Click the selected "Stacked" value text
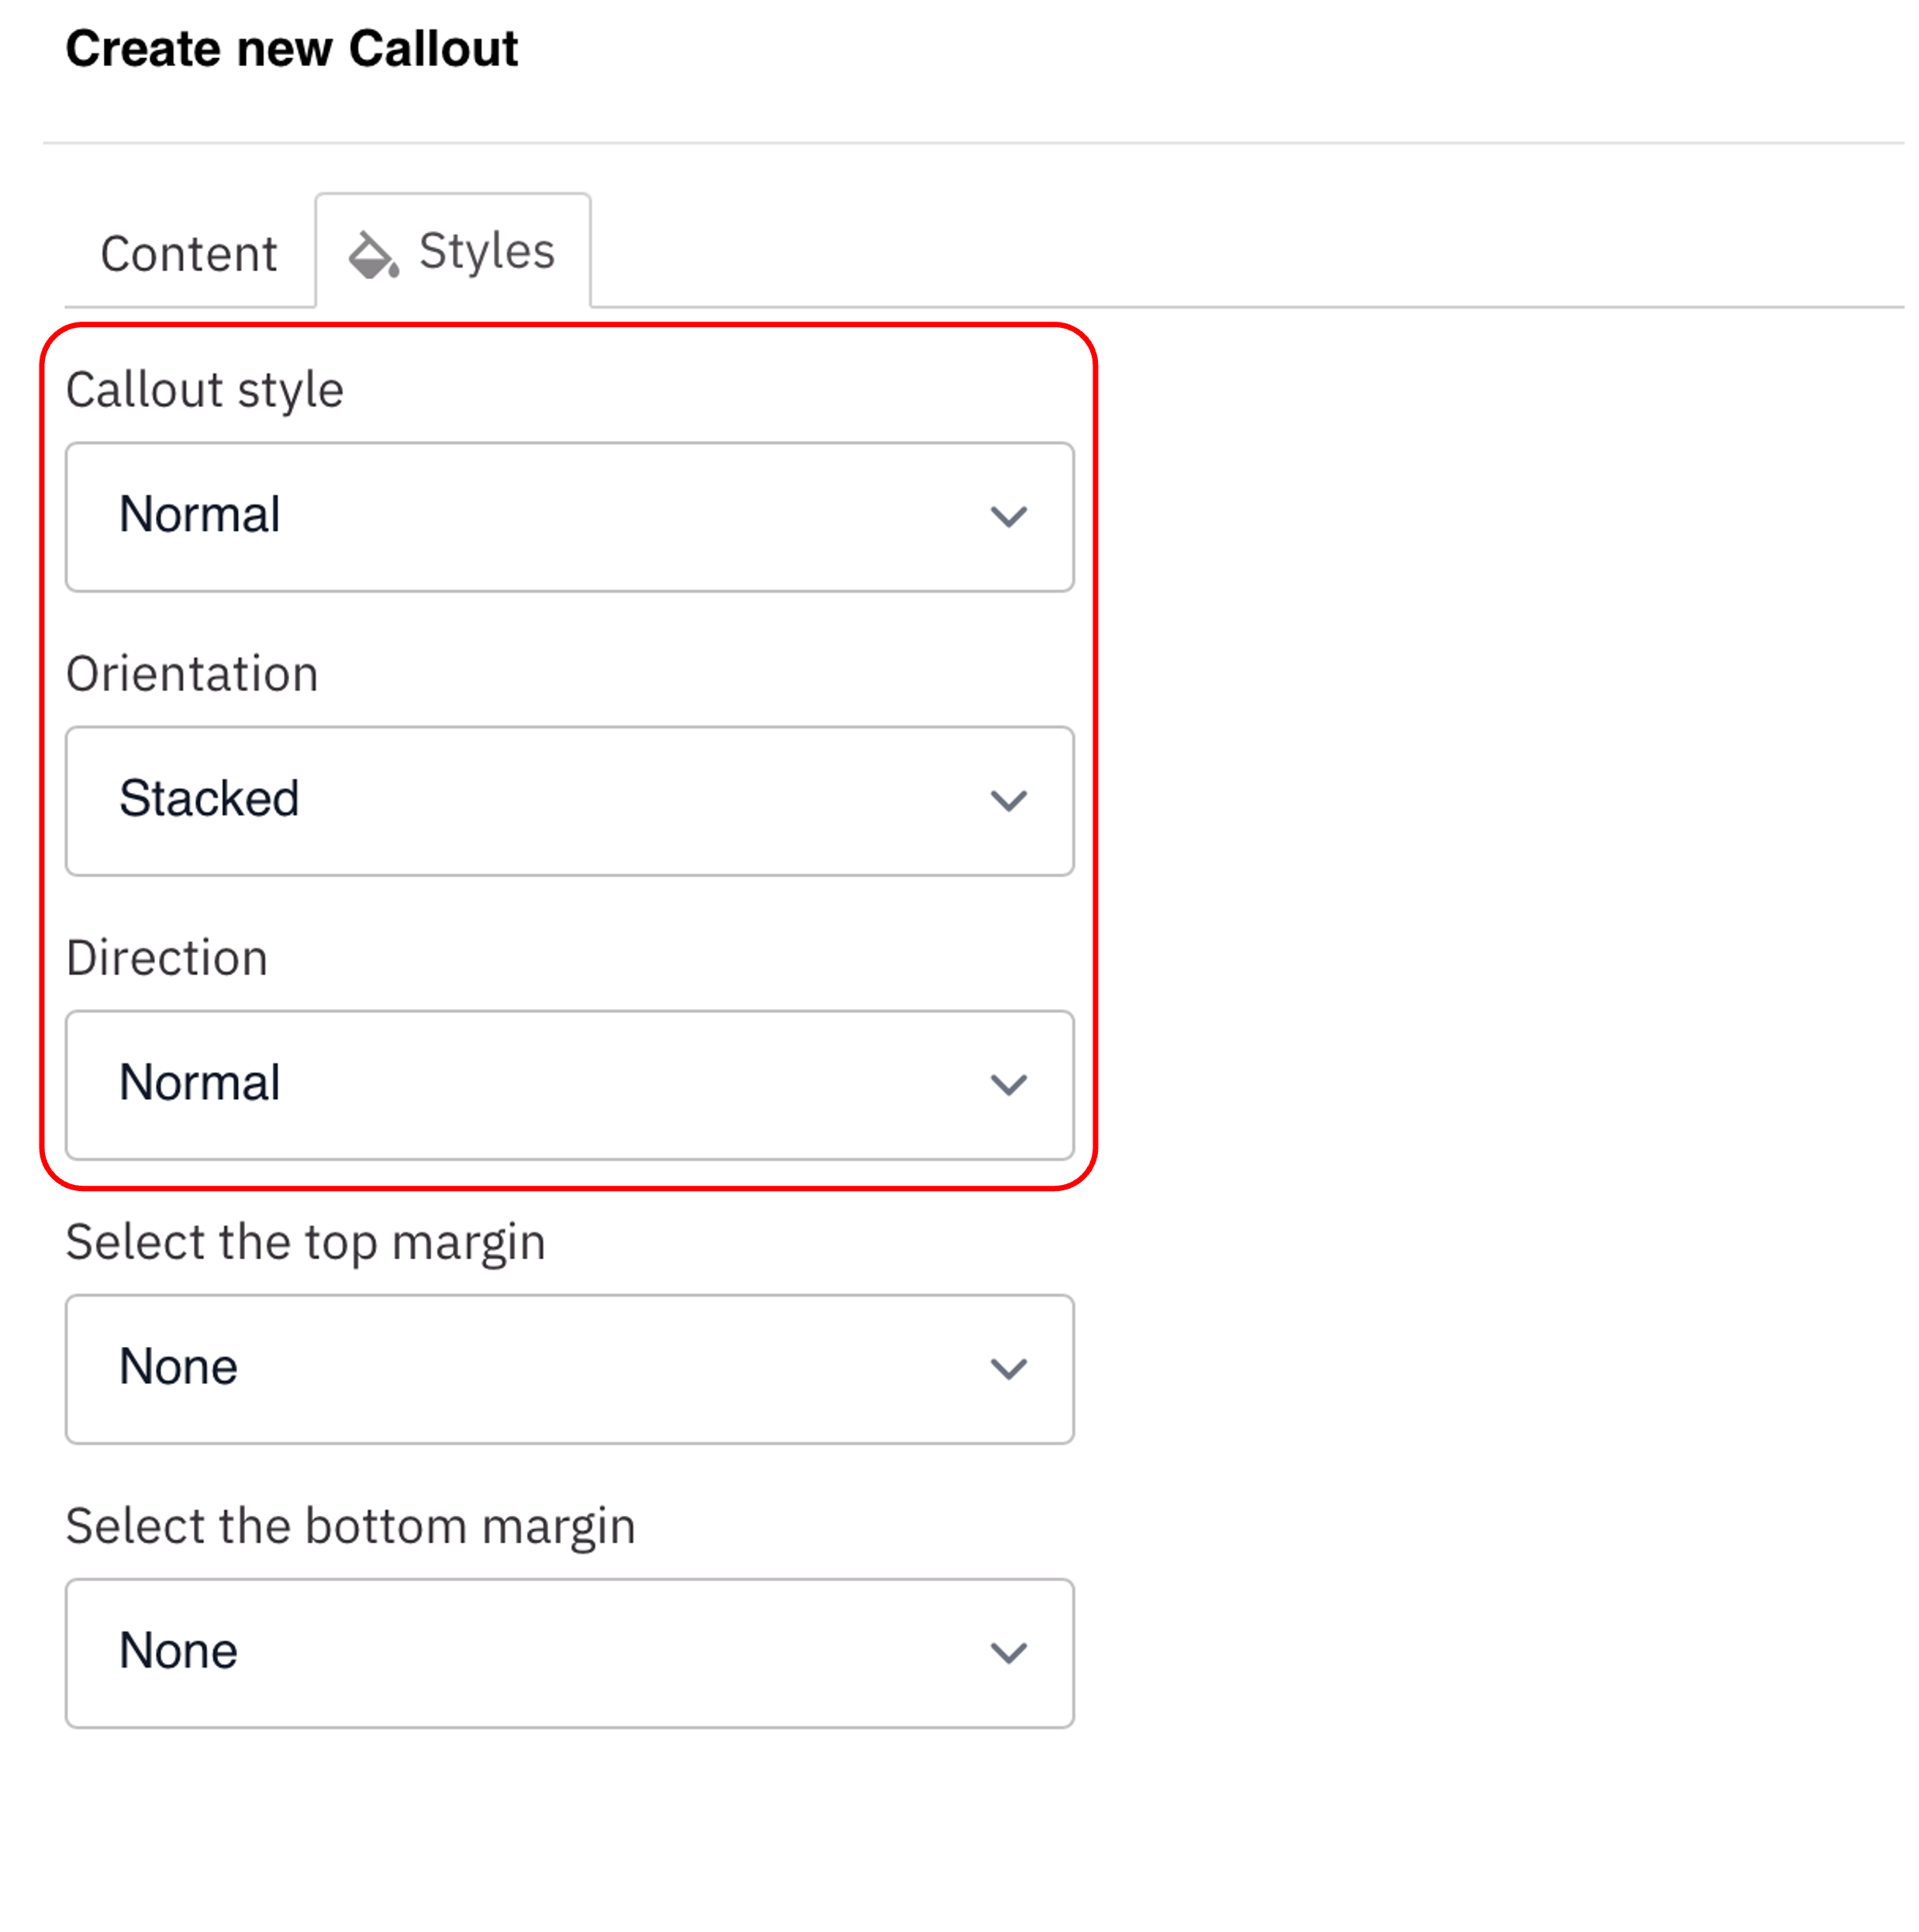The height and width of the screenshot is (1932, 1919). pos(209,799)
